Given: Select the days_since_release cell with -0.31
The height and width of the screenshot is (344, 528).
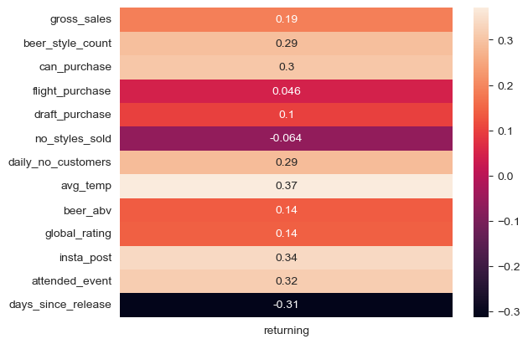Looking at the screenshot, I should [287, 305].
